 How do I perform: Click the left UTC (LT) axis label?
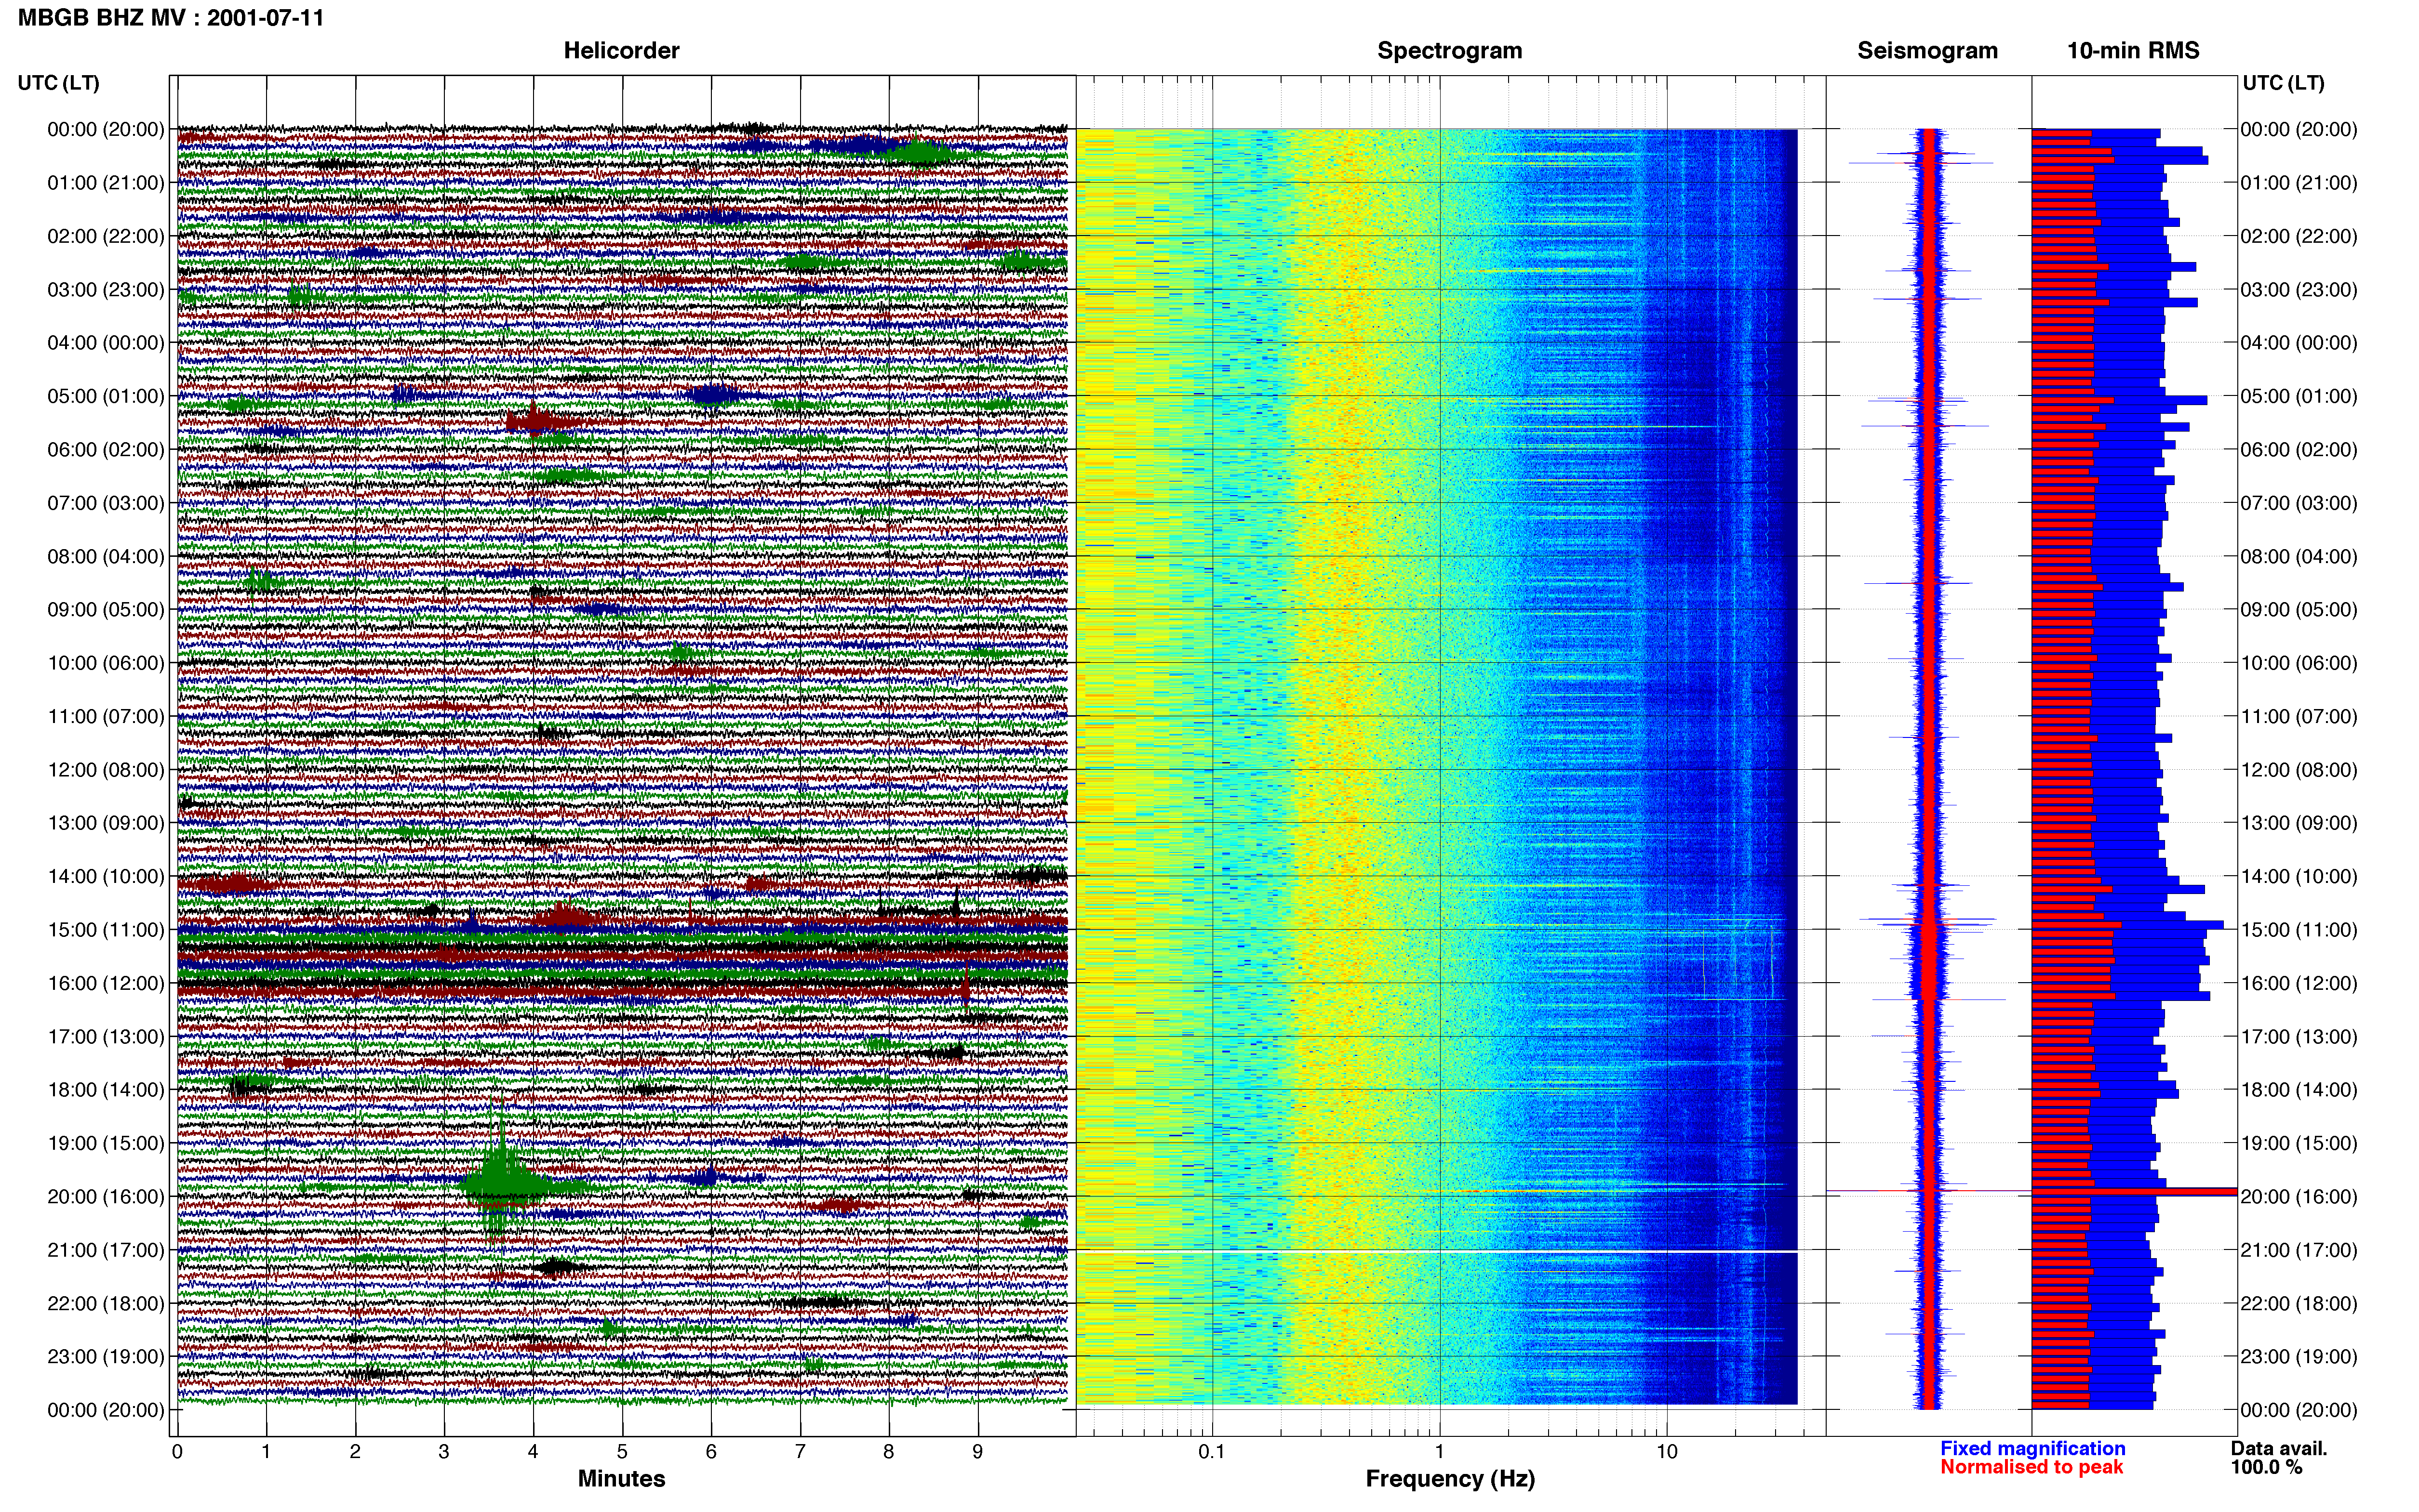(59, 83)
